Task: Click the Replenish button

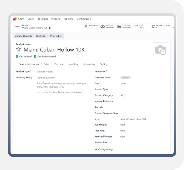Action: (41, 36)
